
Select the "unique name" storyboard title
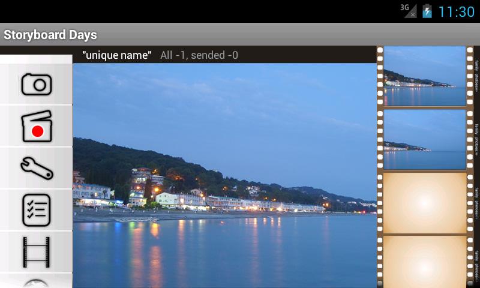pos(116,55)
